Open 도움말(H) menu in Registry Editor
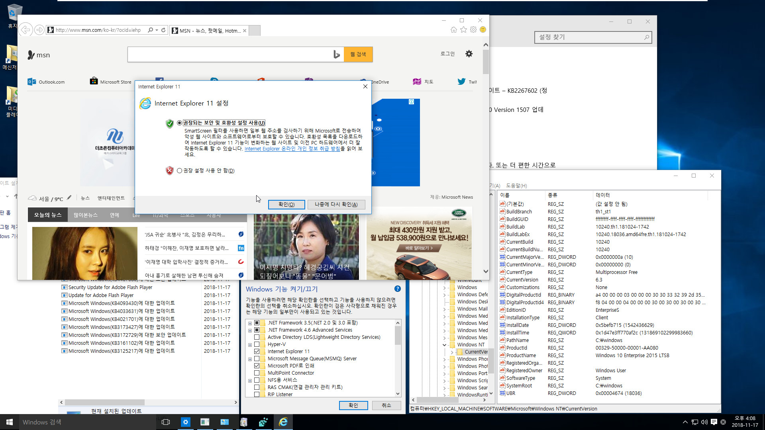765x430 pixels. coord(516,186)
